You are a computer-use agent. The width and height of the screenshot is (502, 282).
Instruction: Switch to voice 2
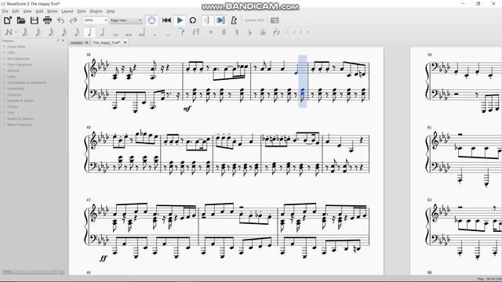coord(294,32)
